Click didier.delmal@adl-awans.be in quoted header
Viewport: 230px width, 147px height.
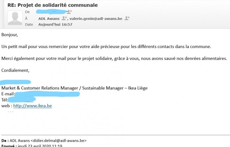click(59, 141)
